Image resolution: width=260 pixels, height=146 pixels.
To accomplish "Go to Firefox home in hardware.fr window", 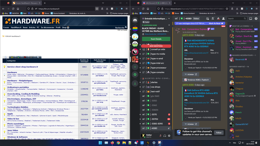I will [x=18, y=9].
